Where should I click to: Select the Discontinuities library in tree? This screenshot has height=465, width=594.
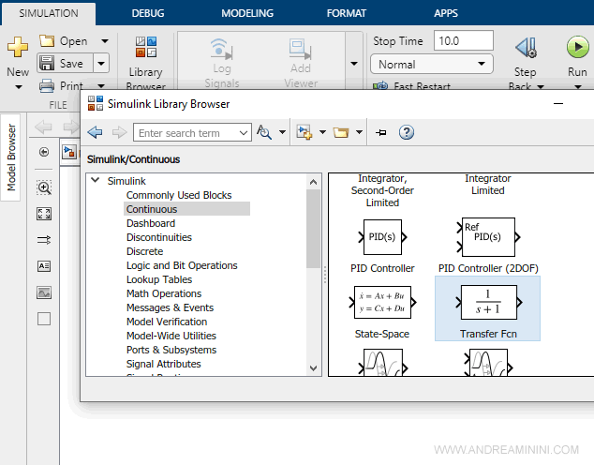[159, 237]
